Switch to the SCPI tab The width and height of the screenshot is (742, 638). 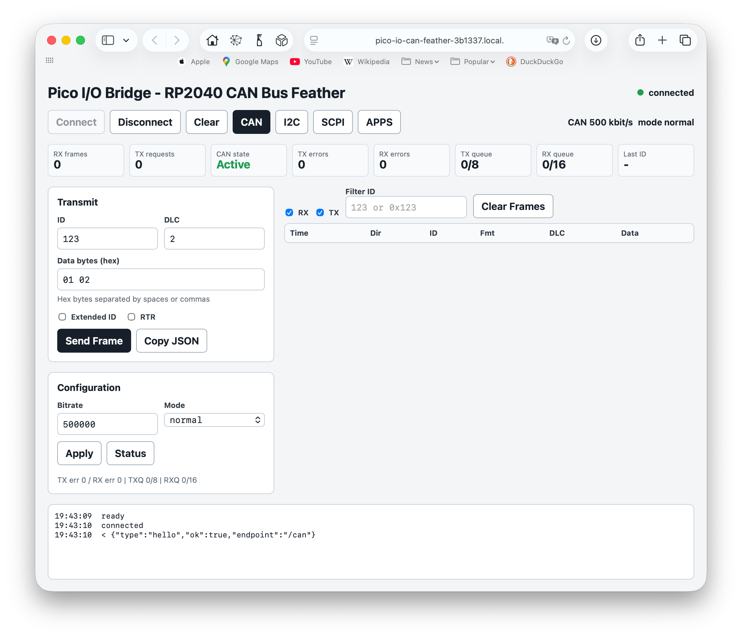333,122
